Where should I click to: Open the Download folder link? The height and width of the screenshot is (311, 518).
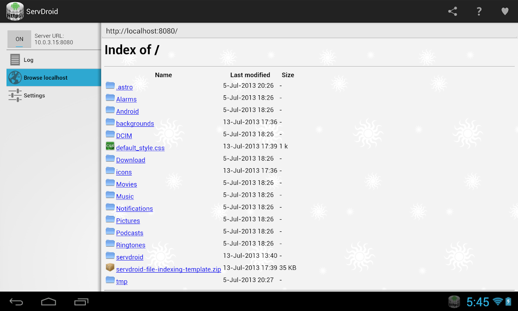131,160
